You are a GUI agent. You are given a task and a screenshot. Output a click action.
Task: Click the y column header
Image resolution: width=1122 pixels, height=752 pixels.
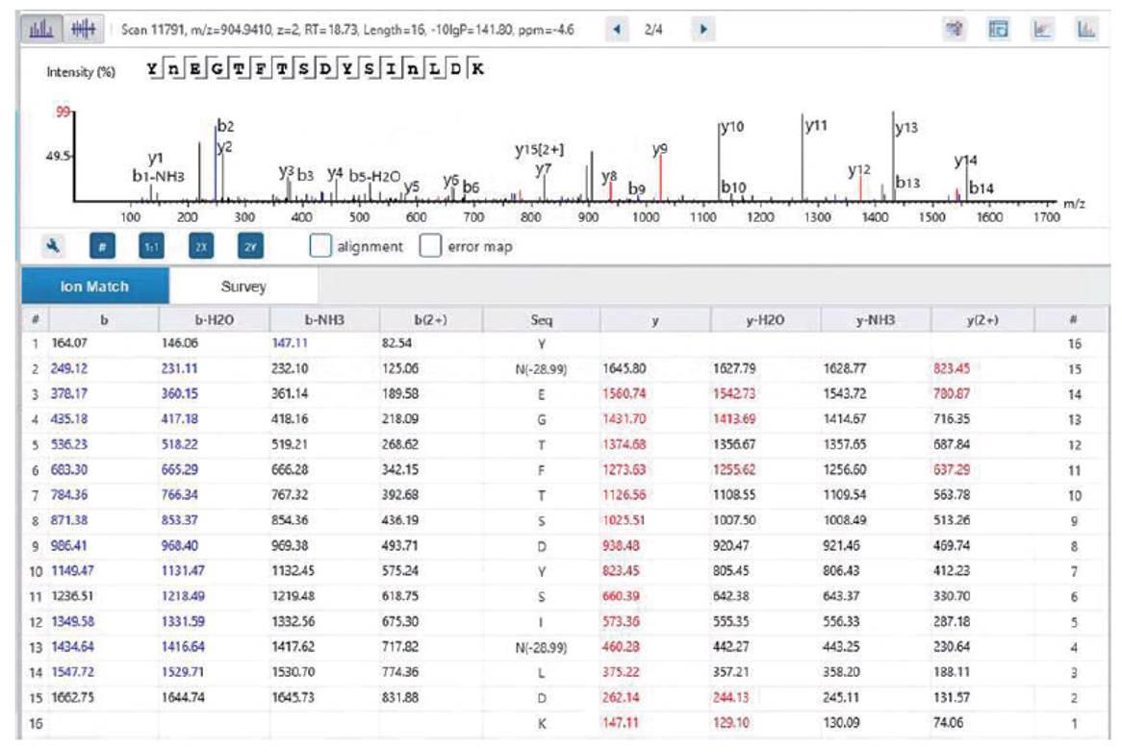pos(654,319)
